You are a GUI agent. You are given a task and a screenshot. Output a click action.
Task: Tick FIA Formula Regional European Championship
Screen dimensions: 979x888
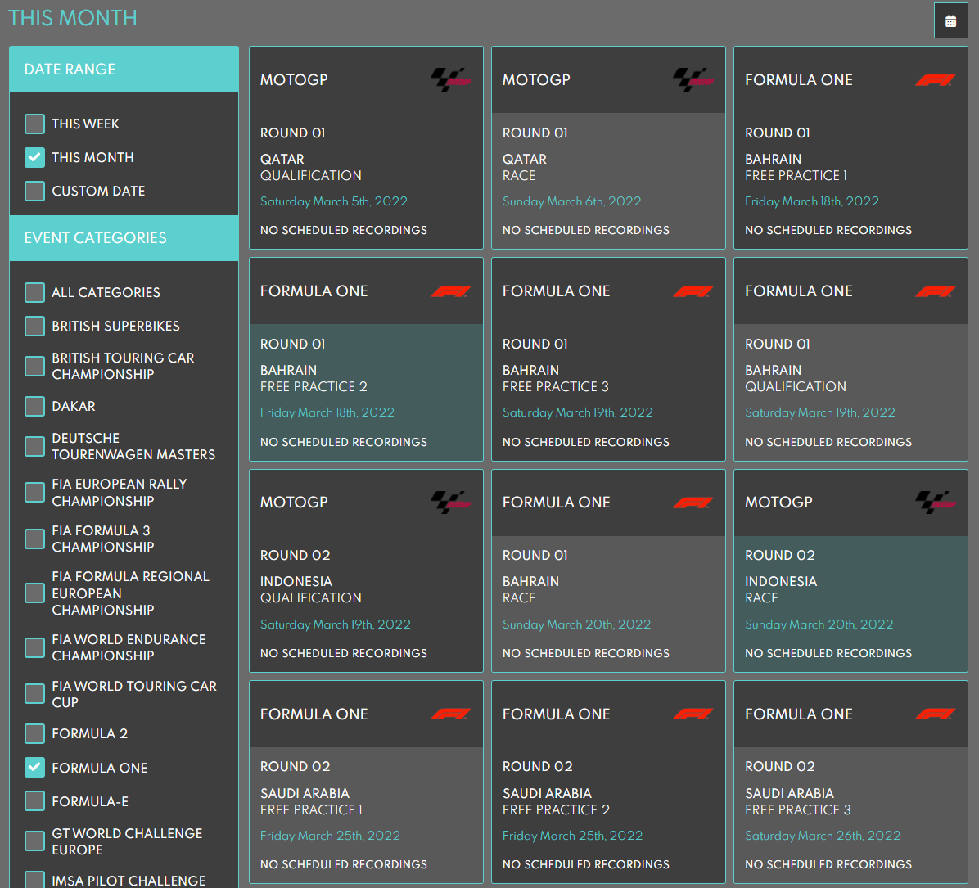point(34,593)
